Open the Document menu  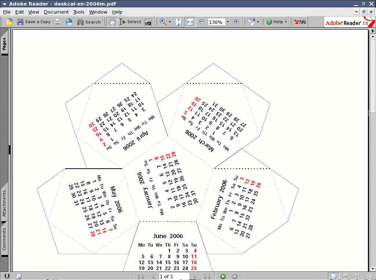[56, 12]
